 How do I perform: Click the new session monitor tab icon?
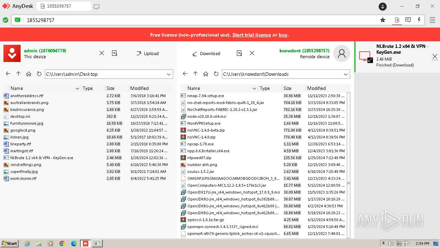pos(97,6)
